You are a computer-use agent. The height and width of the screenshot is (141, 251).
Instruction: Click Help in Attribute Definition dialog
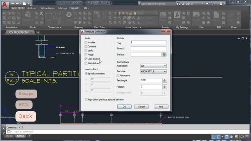pos(161,107)
